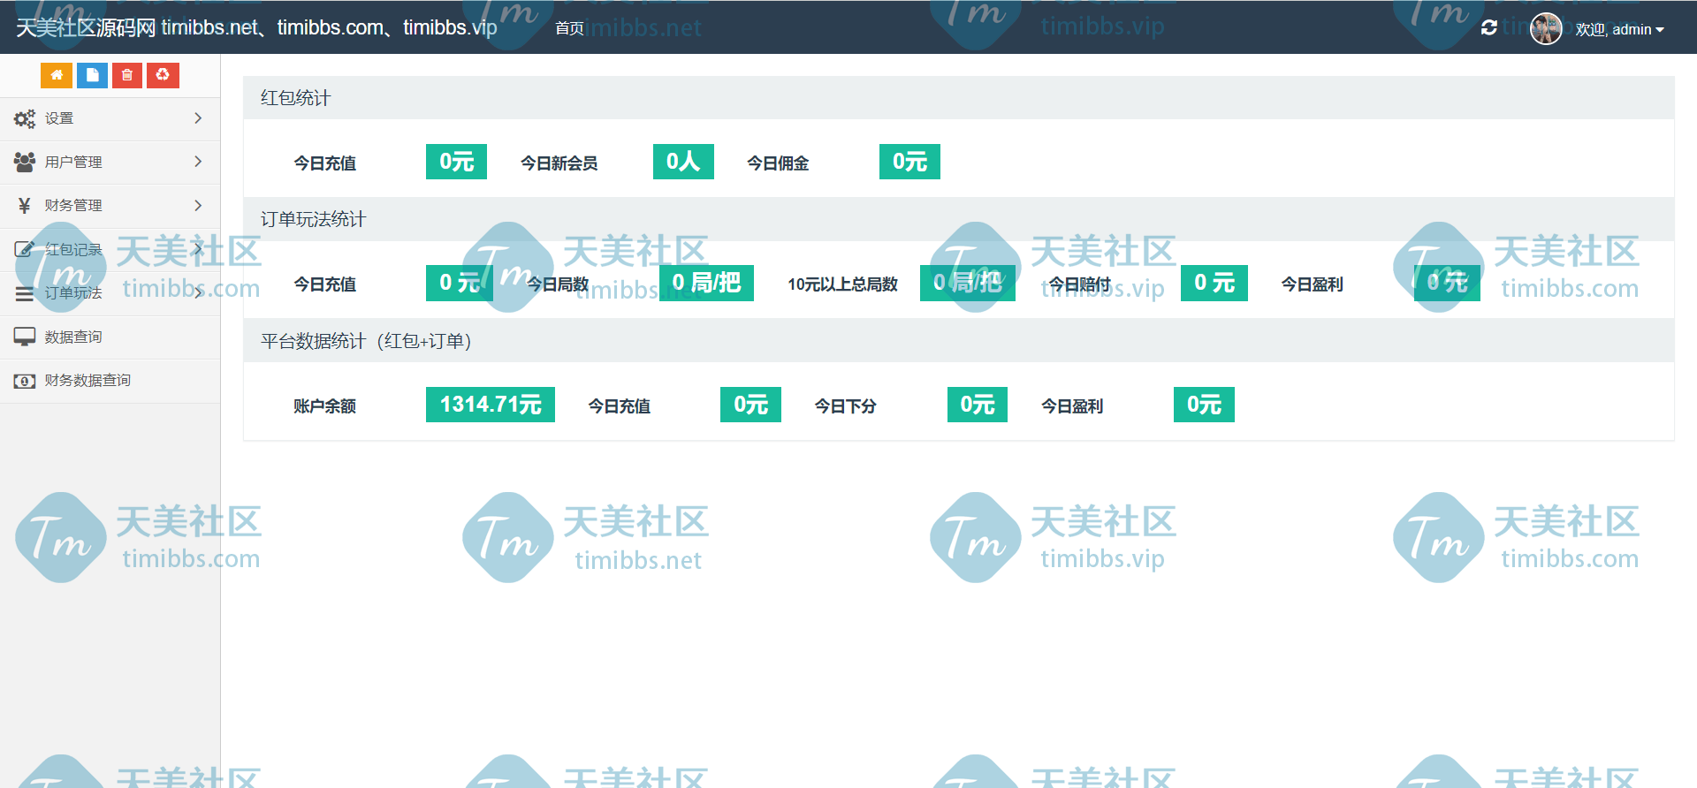Screen dimensions: 1697x788
Task: Click the admin avatar picture
Action: coord(1546,28)
